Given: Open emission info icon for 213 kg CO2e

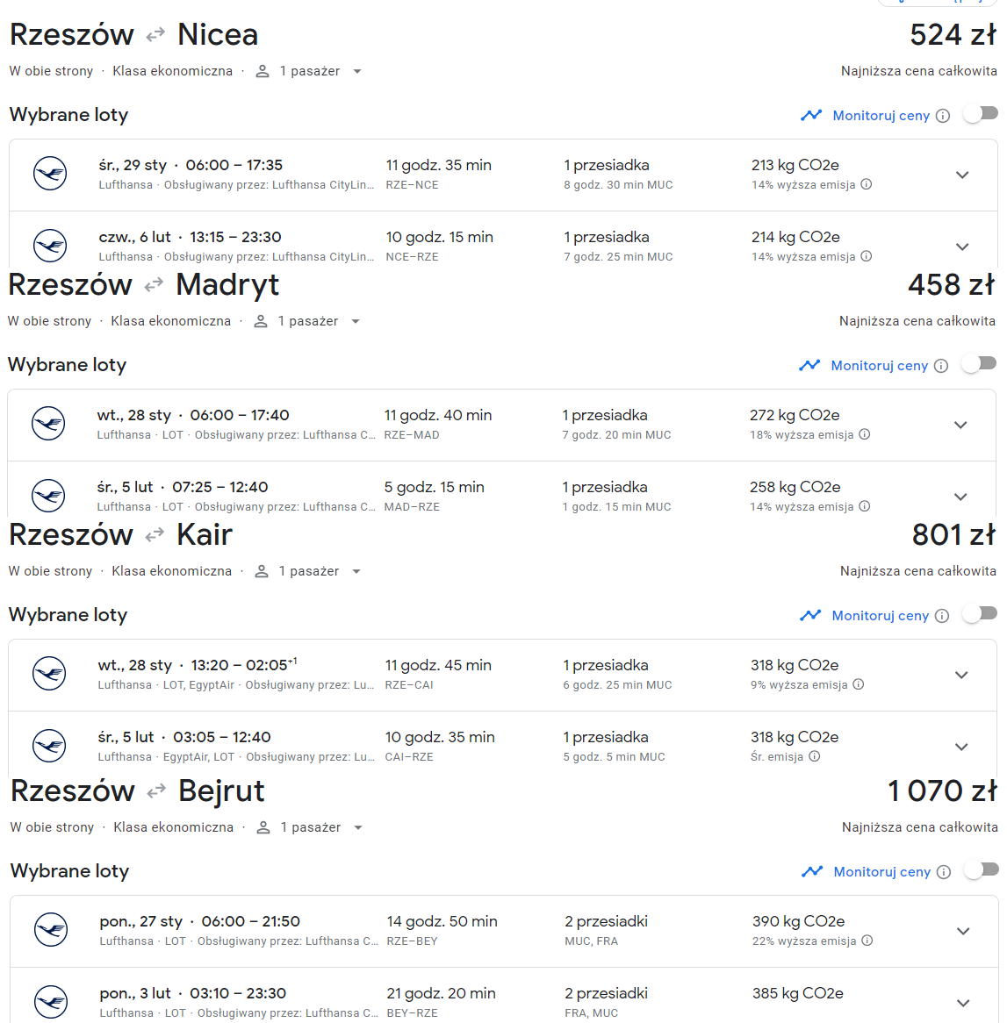Looking at the screenshot, I should tap(866, 184).
